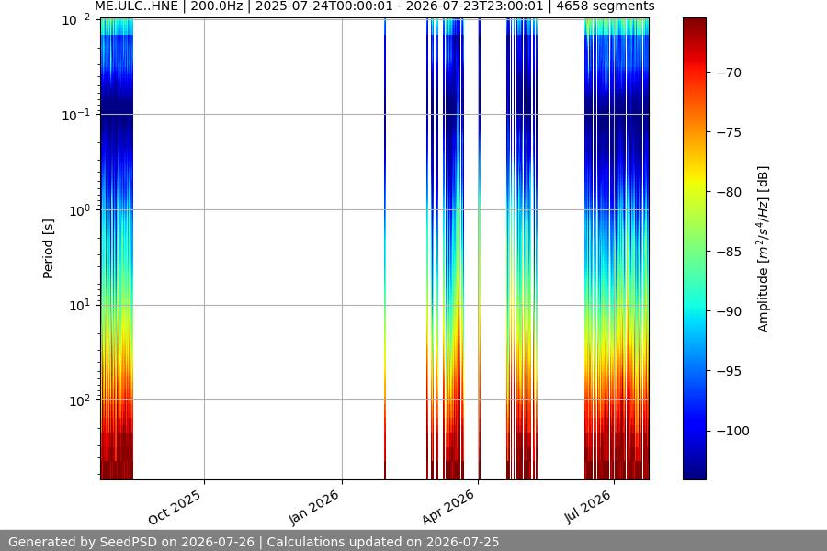Image resolution: width=827 pixels, height=551 pixels.
Task: Click the 10⁻¹ y-axis tick label
Action: point(76,115)
